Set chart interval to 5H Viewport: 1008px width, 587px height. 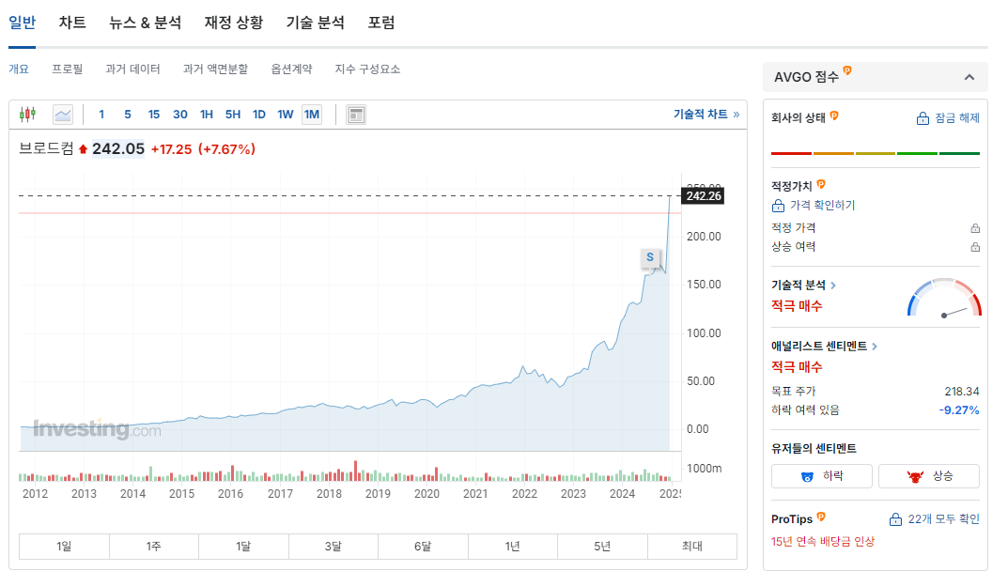233,115
